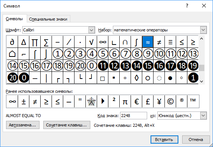Open the Юникод (шестн.) encoding dropdown
This screenshot has height=147, width=213.
pyautogui.click(x=203, y=116)
